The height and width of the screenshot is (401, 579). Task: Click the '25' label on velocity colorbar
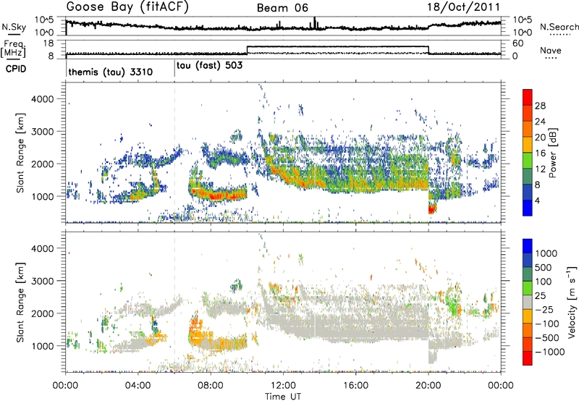point(541,295)
